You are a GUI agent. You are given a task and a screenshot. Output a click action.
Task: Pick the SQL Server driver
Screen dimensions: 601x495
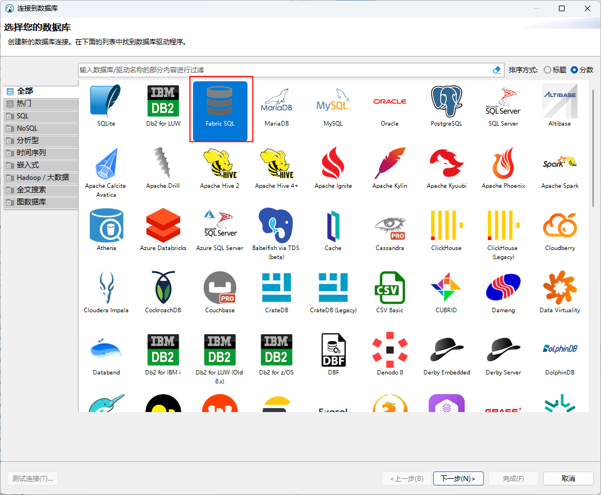503,101
